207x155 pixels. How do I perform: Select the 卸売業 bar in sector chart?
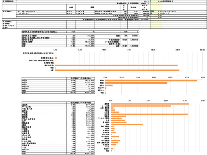(149, 114)
